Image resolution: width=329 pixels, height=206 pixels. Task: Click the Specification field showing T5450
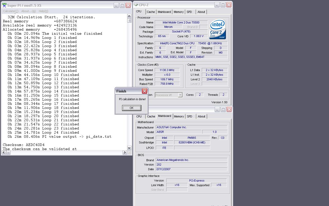point(191,43)
